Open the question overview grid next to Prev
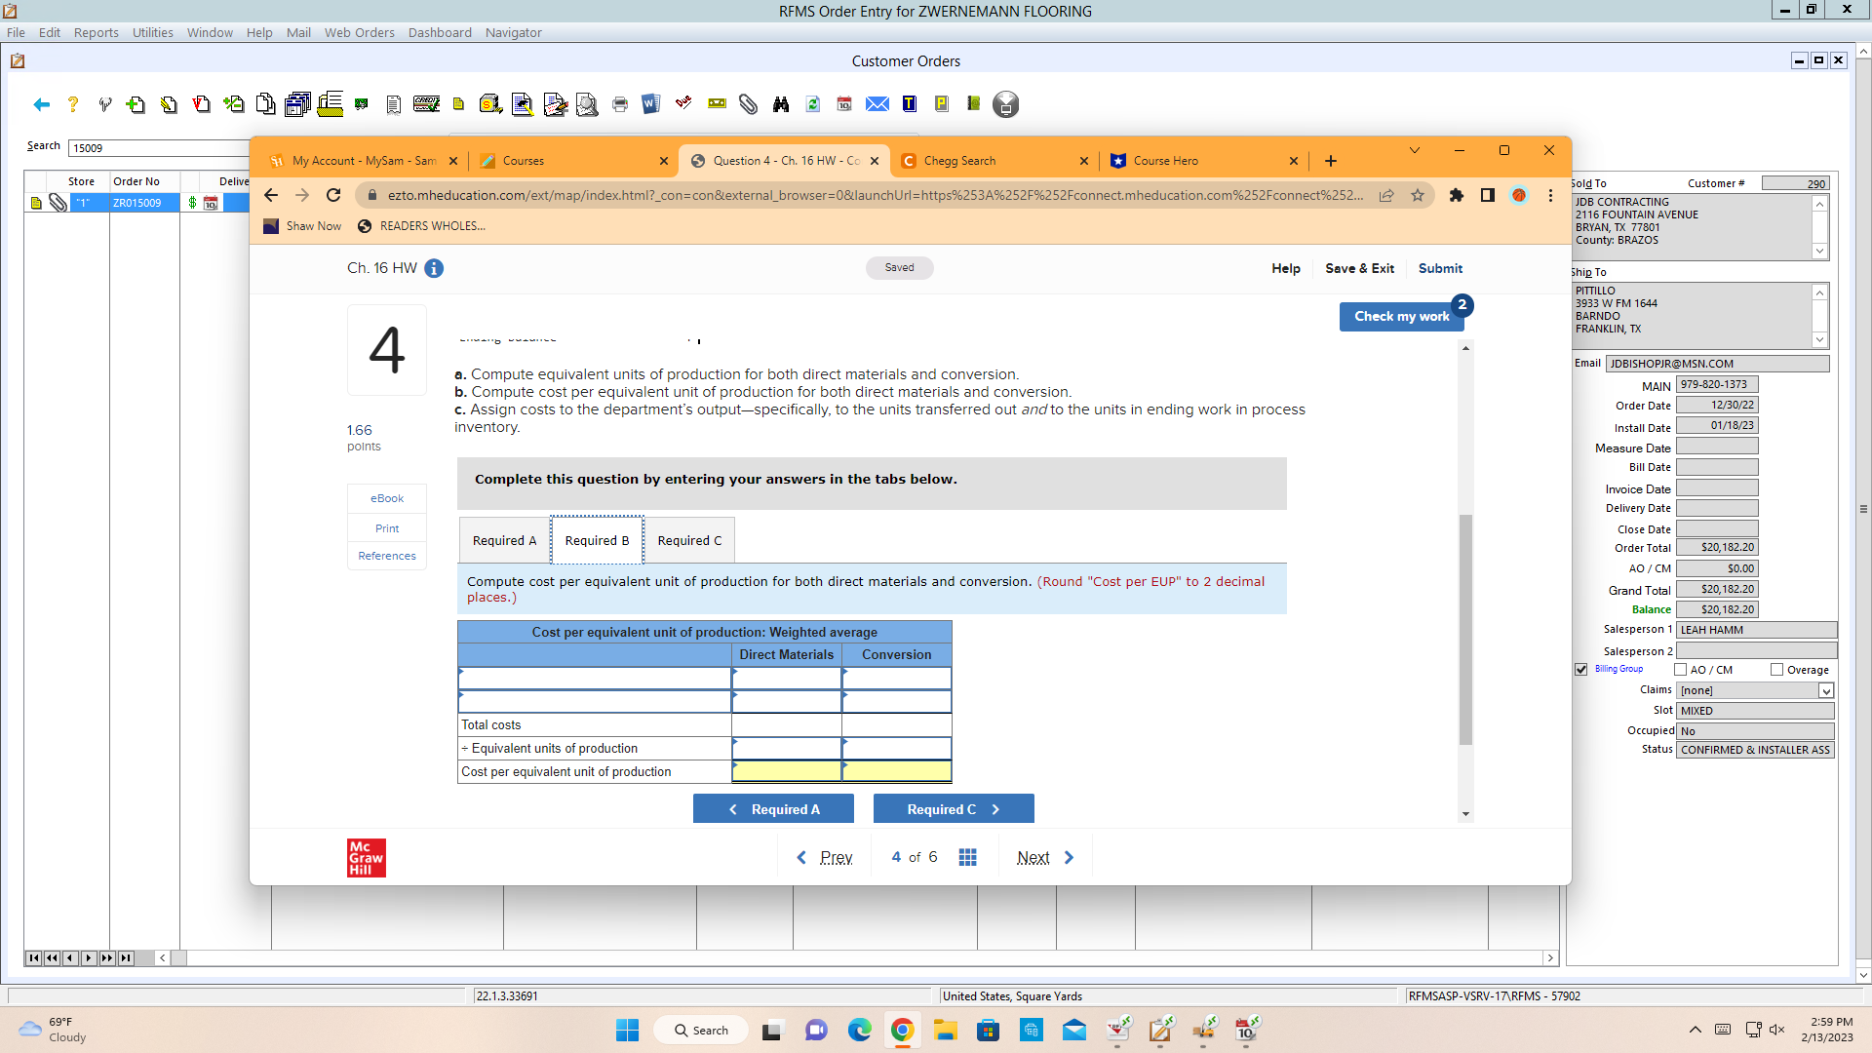Viewport: 1872px width, 1053px height. tap(968, 857)
